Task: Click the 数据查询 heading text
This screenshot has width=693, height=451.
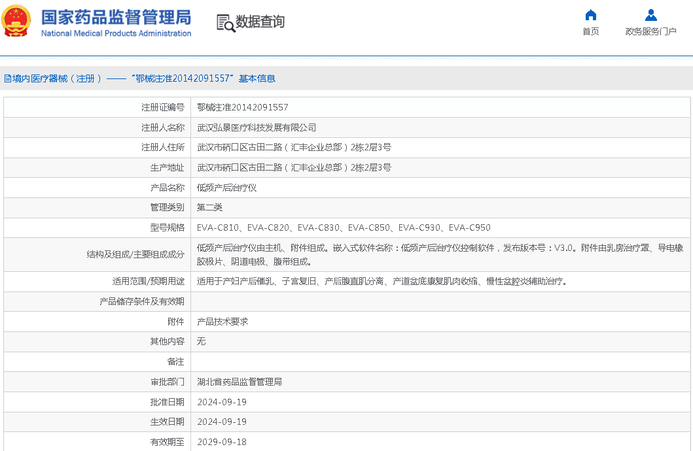Action: (260, 22)
